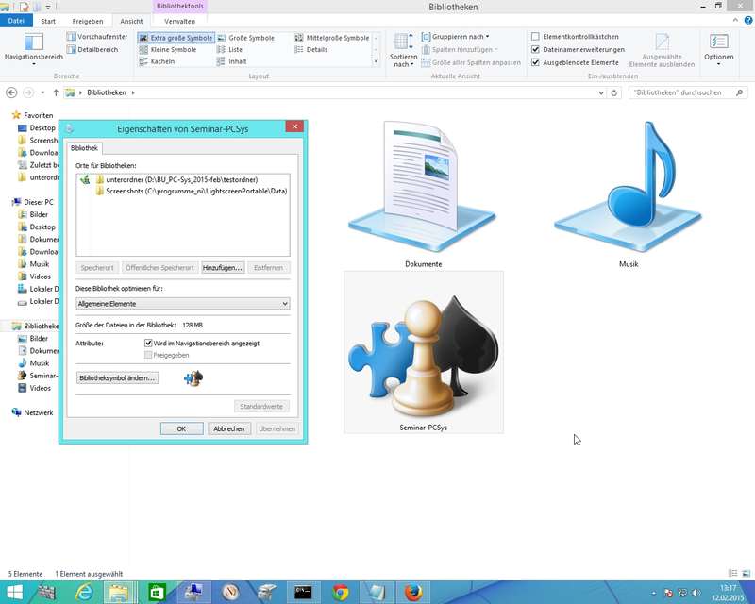755x604 pixels.
Task: Open the Musik library icon
Action: [629, 194]
